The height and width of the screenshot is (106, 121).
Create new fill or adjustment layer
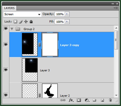[87, 100]
